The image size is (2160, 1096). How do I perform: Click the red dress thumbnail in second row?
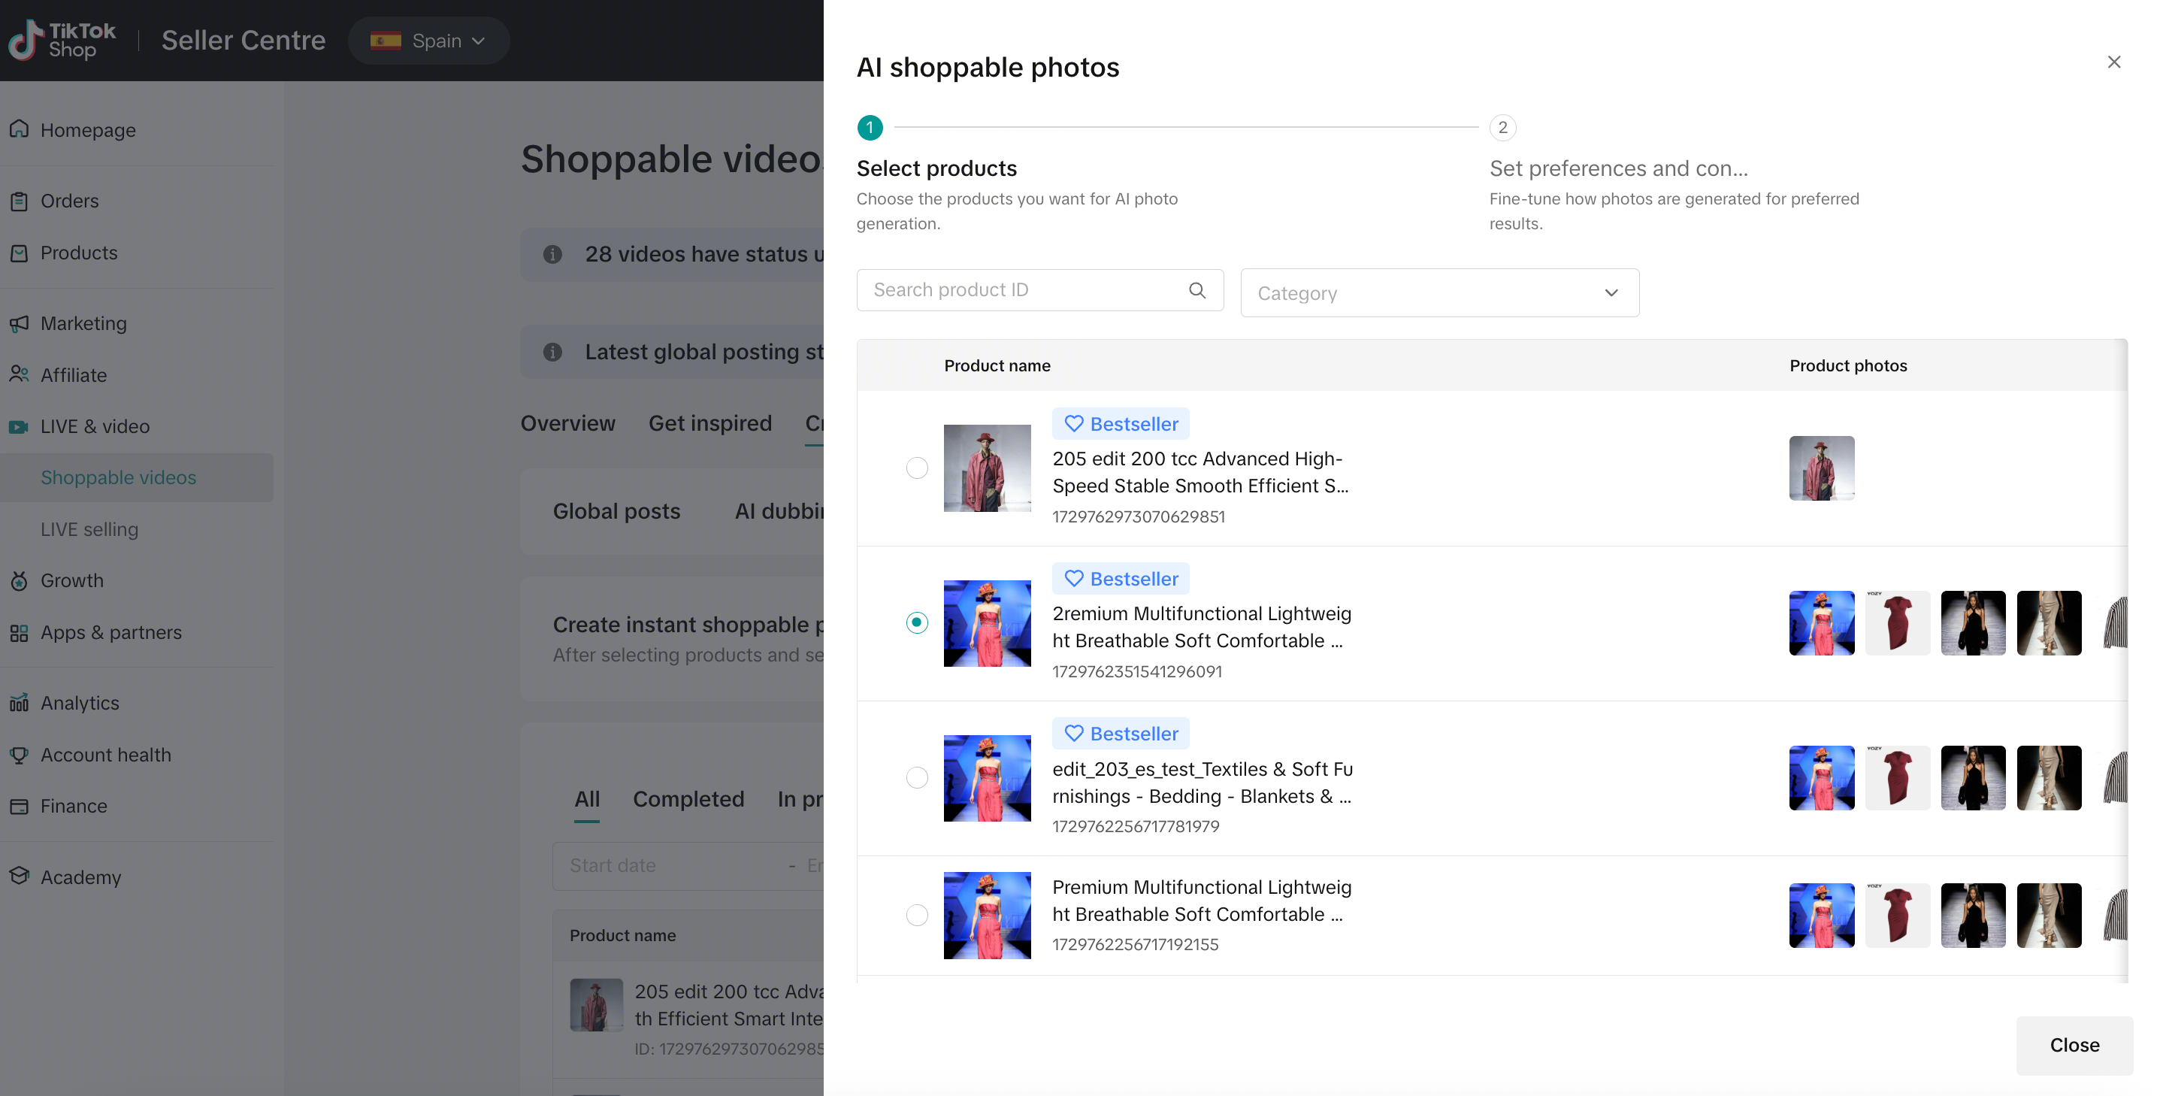1897,623
